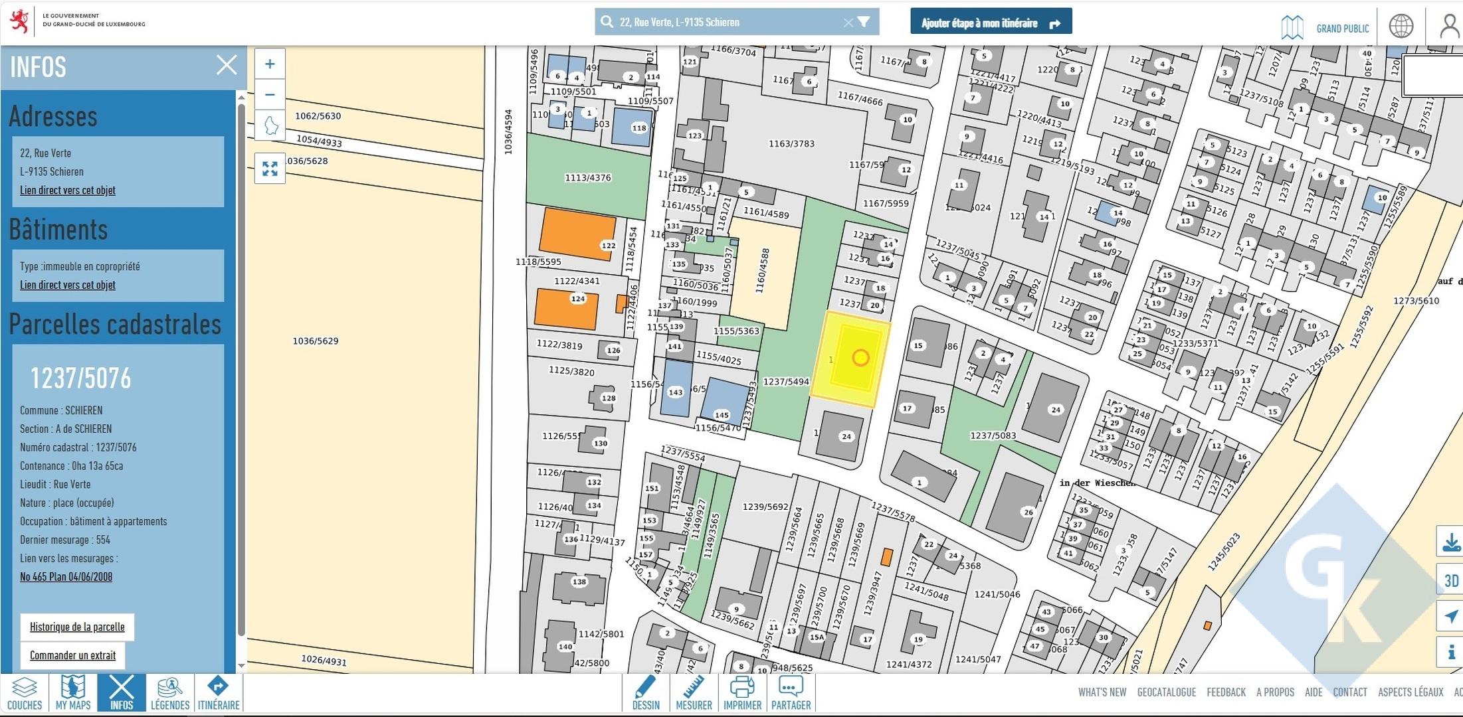Open the language globe selector
1463x717 pixels.
pyautogui.click(x=1401, y=27)
